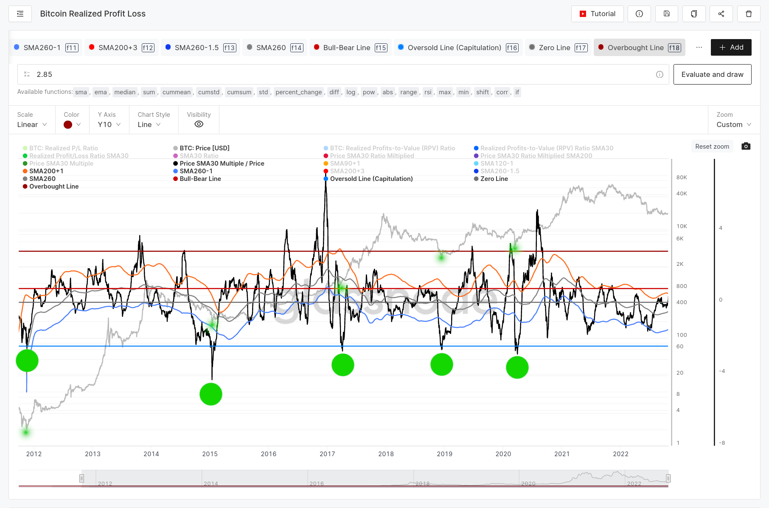Share the chart via share icon
The image size is (769, 508).
coord(721,14)
